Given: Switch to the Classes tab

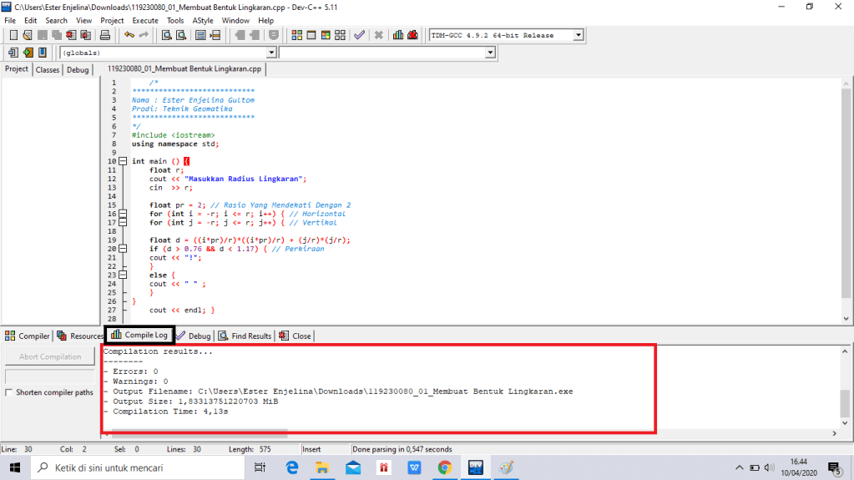Looking at the screenshot, I should (x=48, y=70).
